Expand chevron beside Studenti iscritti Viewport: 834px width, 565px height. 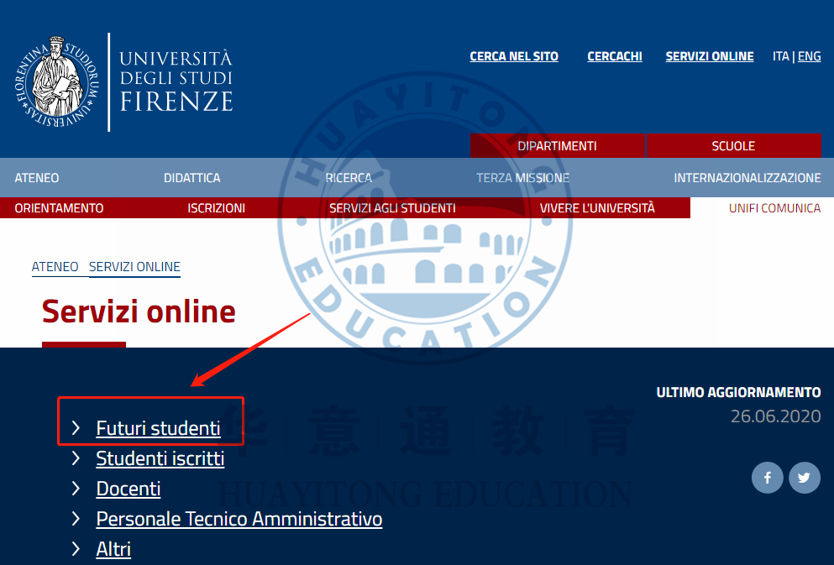(76, 458)
